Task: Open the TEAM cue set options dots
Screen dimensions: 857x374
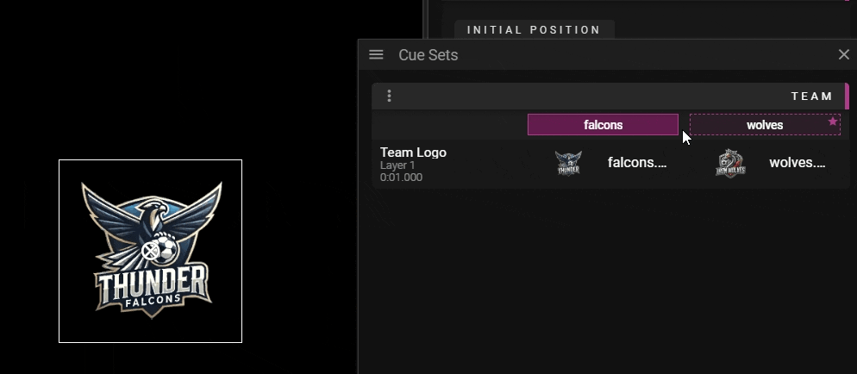Action: (389, 97)
